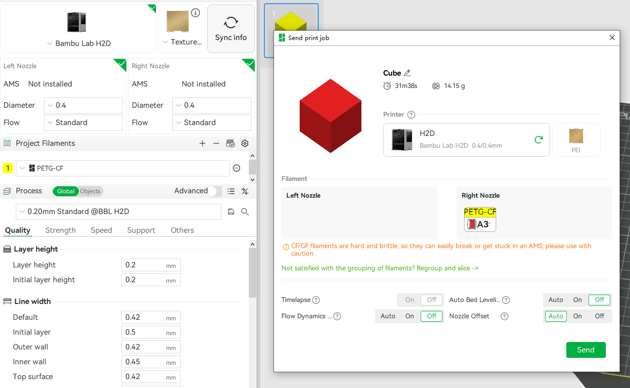Set Auto Bed Leveling to On
Image resolution: width=630 pixels, height=388 pixels.
tap(578, 300)
